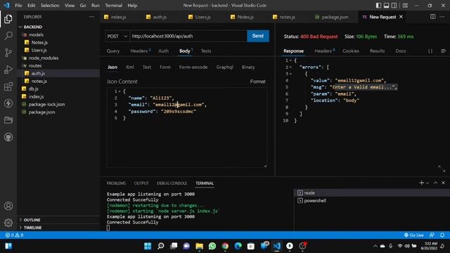Send the request
The image size is (450, 253).
point(258,36)
